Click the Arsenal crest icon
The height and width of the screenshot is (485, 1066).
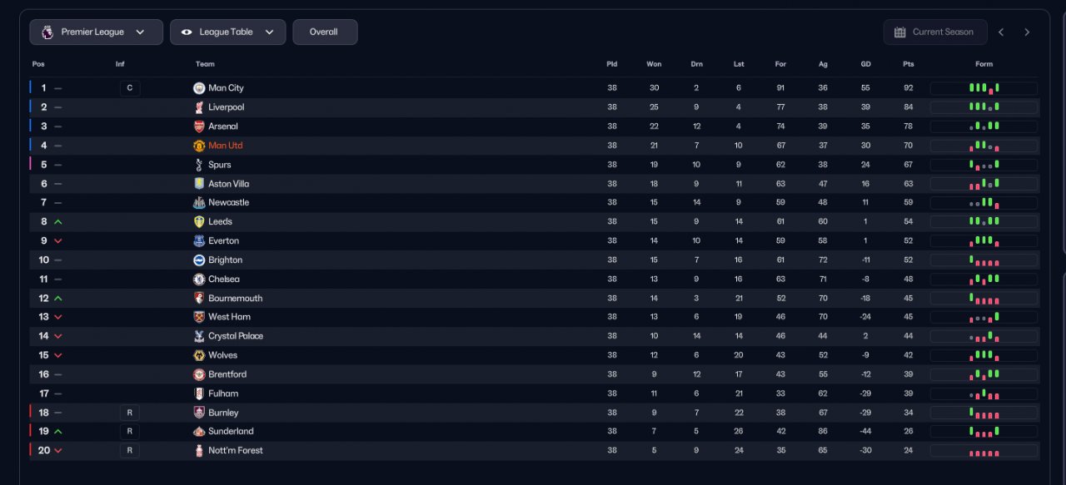(x=199, y=126)
